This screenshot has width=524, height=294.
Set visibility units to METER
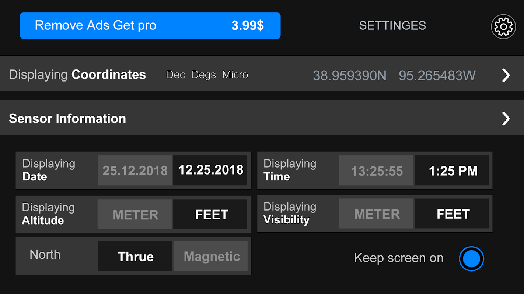pyautogui.click(x=377, y=214)
